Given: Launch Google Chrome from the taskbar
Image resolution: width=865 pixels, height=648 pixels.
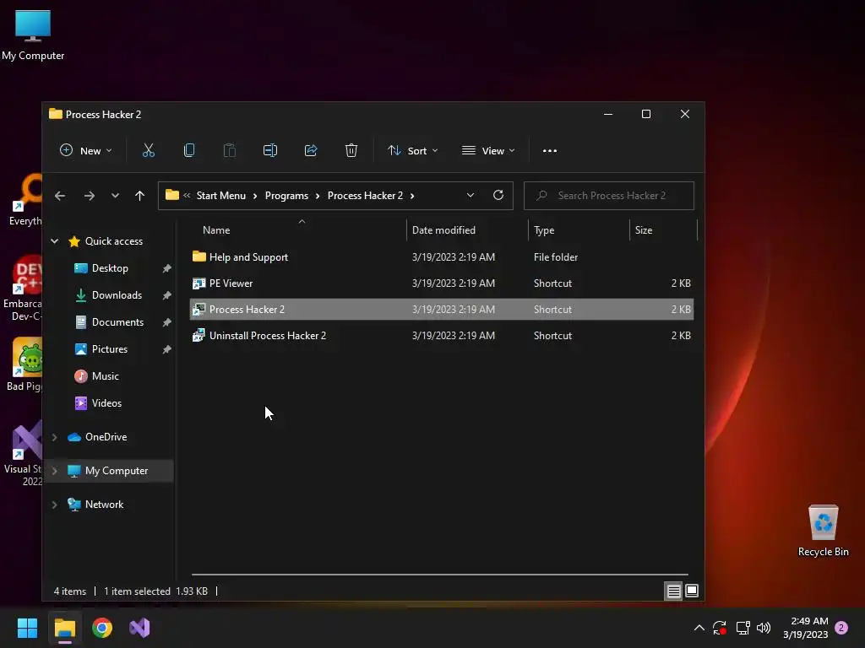Looking at the screenshot, I should pos(102,628).
